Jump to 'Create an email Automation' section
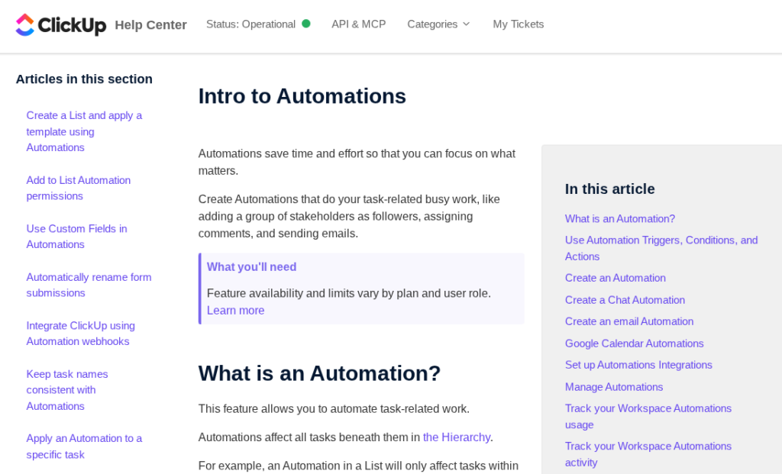The image size is (782, 474). point(629,321)
